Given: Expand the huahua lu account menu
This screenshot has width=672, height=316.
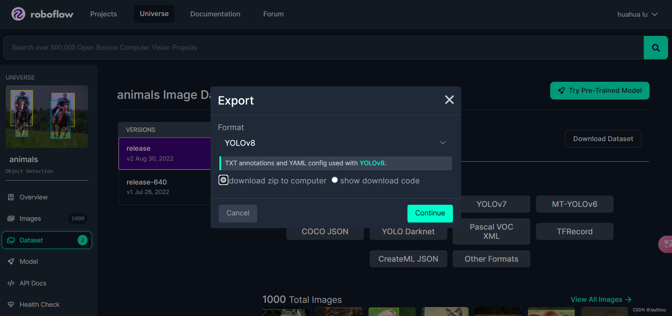Looking at the screenshot, I should (x=637, y=14).
